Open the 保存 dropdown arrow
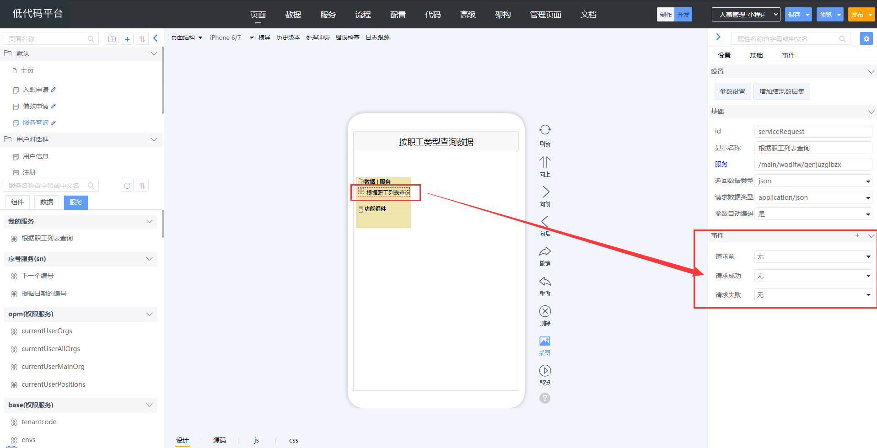 coord(807,15)
